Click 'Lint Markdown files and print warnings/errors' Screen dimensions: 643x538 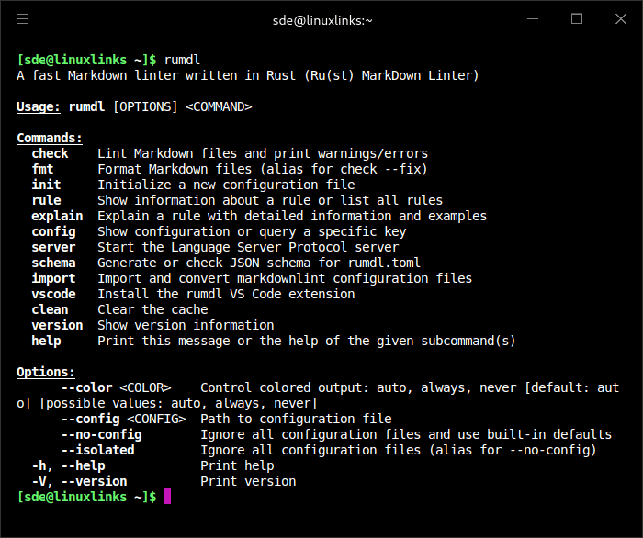click(x=263, y=153)
